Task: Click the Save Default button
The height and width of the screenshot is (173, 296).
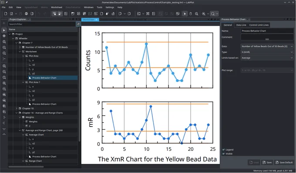Action: (x=284, y=163)
